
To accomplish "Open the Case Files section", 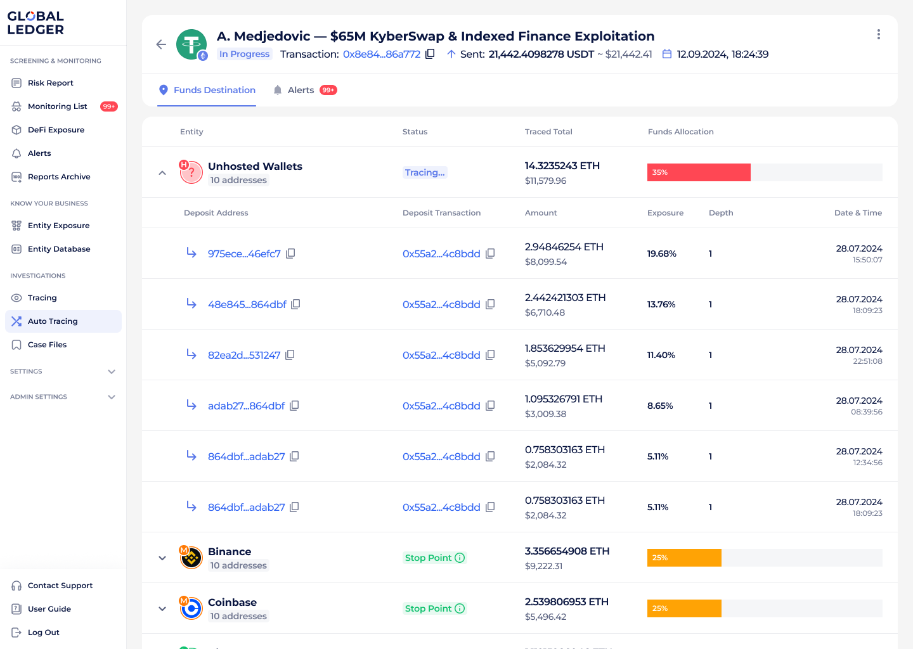I will coord(47,344).
